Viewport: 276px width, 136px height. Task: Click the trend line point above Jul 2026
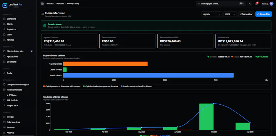[214, 104]
